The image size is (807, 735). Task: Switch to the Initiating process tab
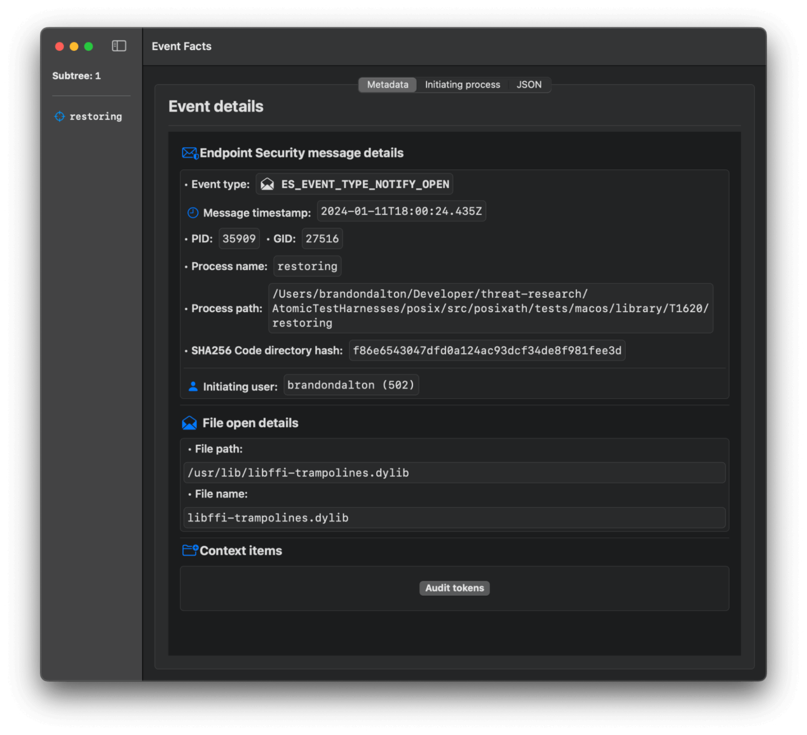[x=462, y=85]
